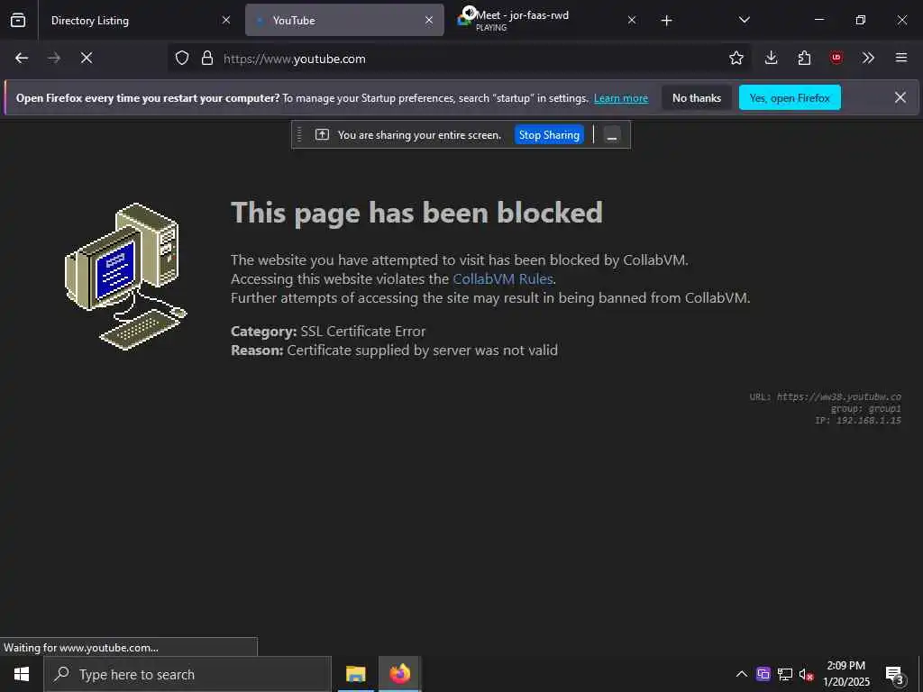Open the Firefox application menu
Screen dimensions: 923x692
pyautogui.click(x=901, y=58)
